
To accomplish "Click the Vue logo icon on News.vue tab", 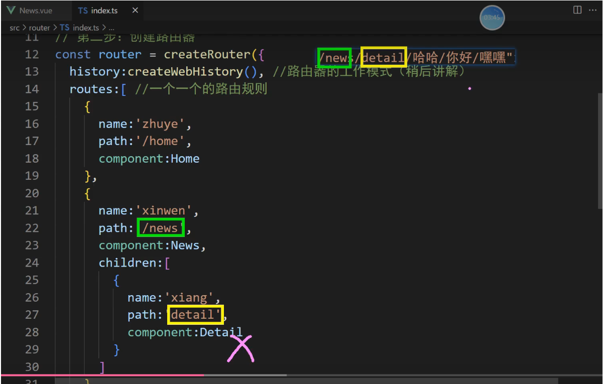I will 11,10.
